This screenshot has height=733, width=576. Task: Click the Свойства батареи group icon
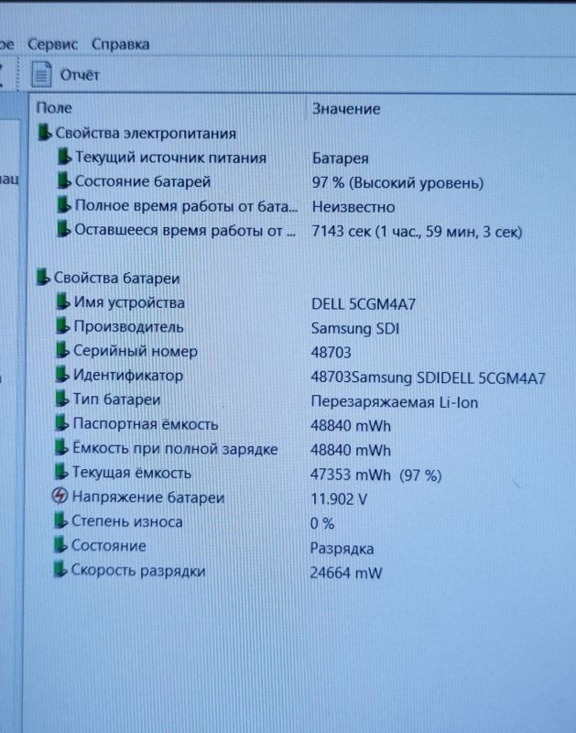tap(43, 277)
